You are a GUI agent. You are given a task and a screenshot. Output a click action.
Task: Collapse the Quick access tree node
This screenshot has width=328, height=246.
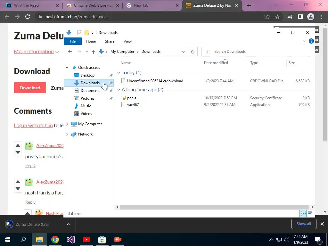67,67
